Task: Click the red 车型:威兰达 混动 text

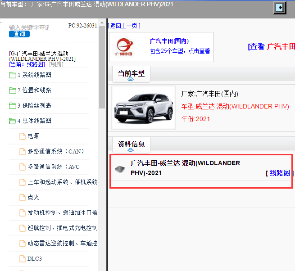Action: point(235,106)
